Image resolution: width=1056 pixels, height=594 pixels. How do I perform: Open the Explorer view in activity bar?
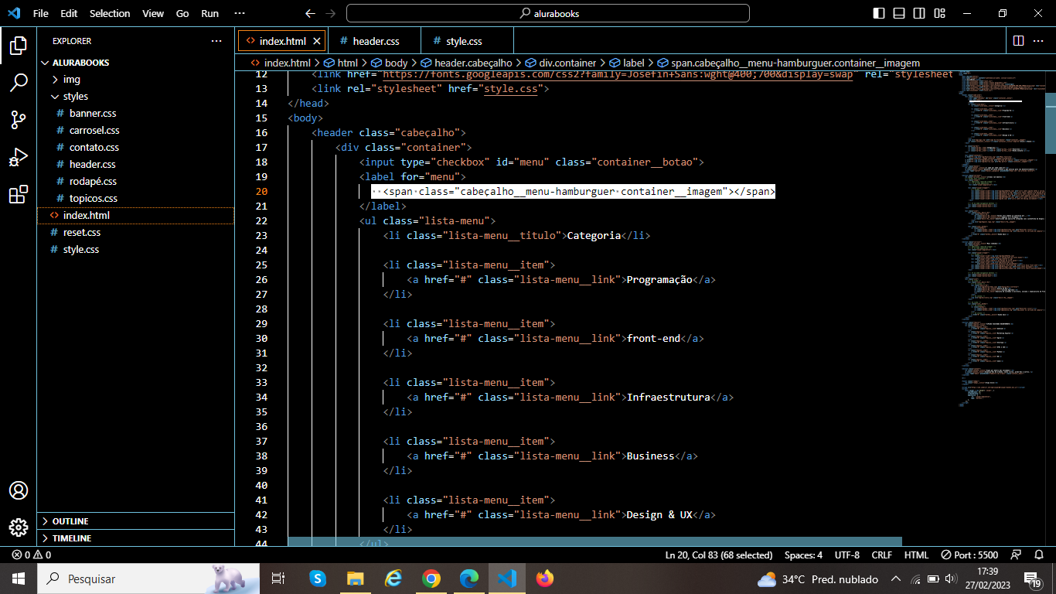point(19,46)
